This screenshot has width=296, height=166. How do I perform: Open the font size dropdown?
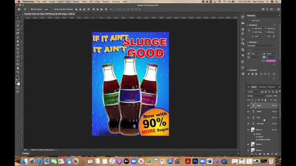coord(255,53)
